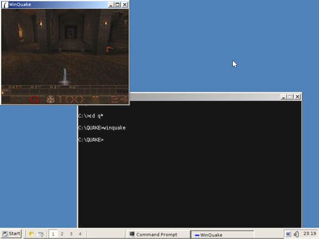Click the health value 100 in Quake

pyautogui.click(x=70, y=99)
